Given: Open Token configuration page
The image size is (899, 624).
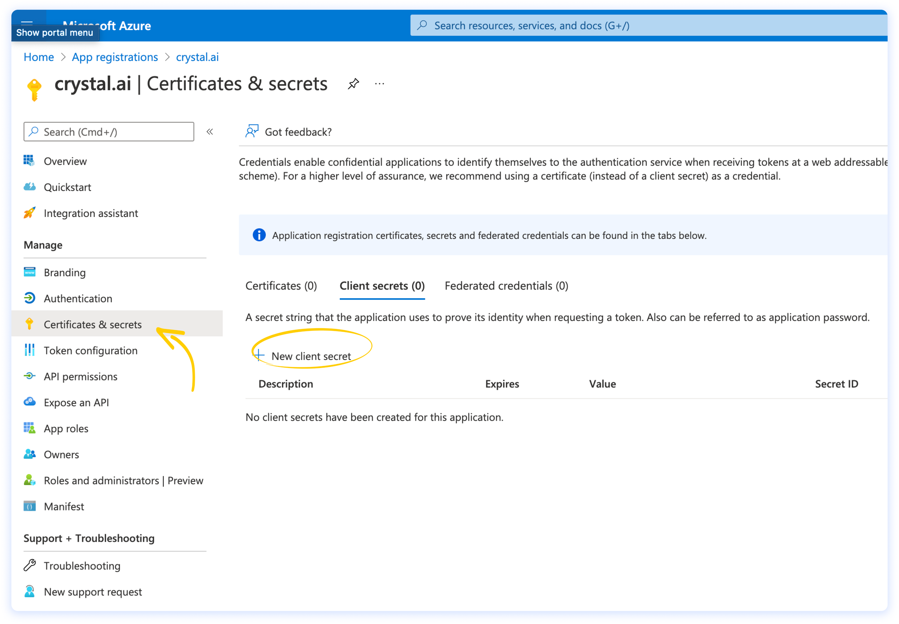Looking at the screenshot, I should pyautogui.click(x=90, y=350).
